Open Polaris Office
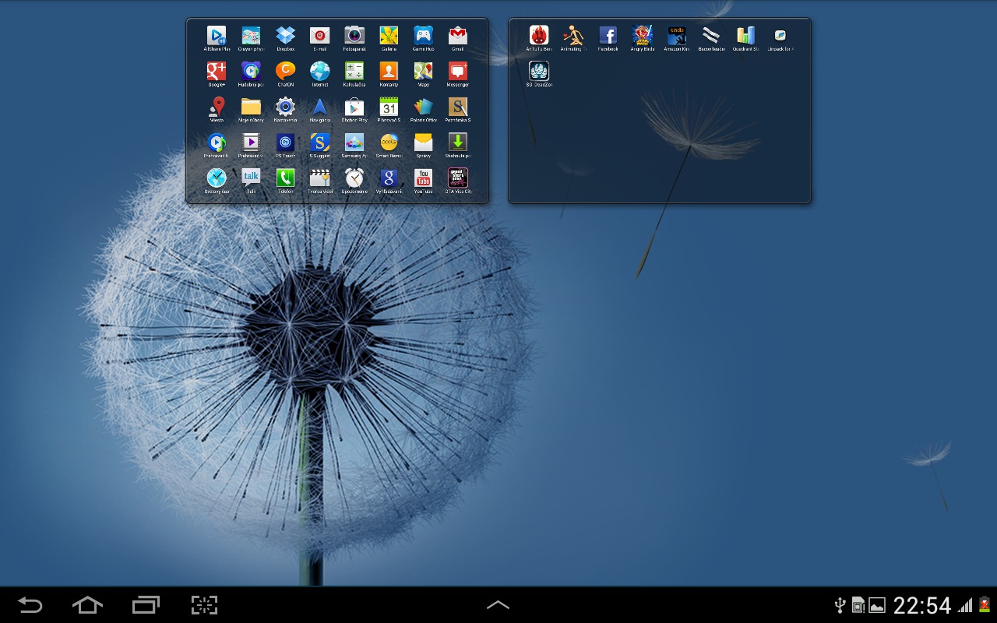 point(422,108)
